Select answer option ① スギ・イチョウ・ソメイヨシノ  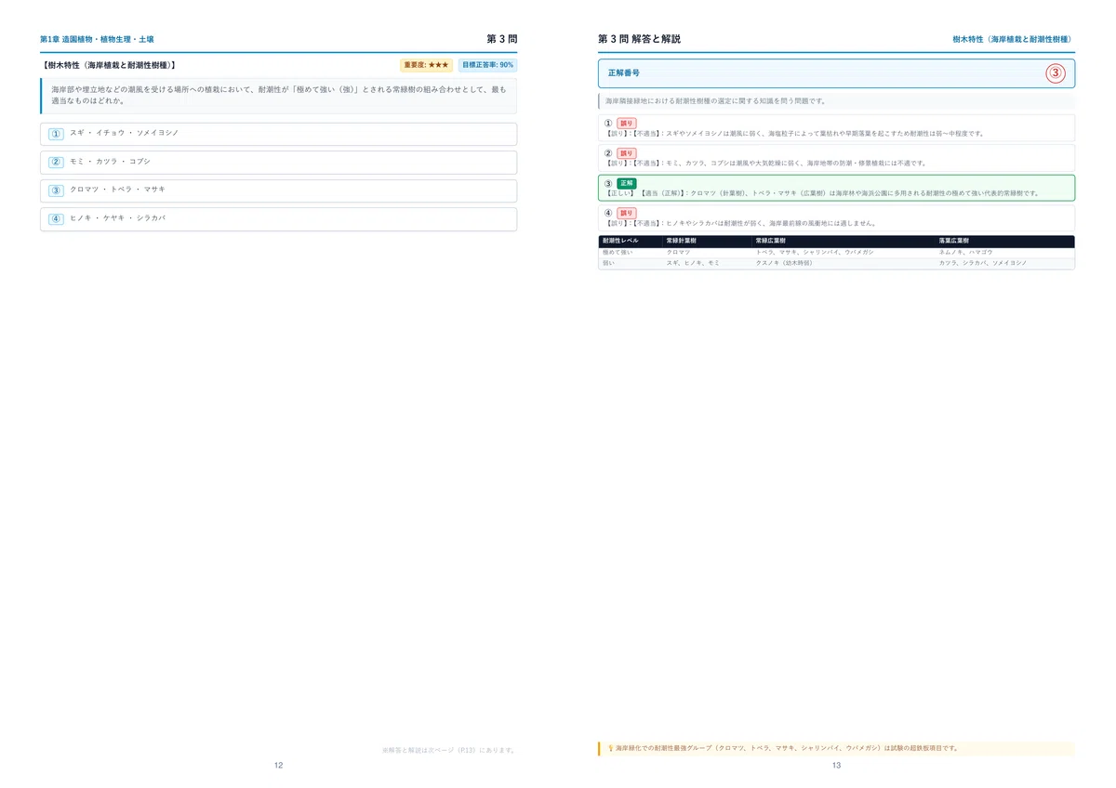pyautogui.click(x=278, y=134)
